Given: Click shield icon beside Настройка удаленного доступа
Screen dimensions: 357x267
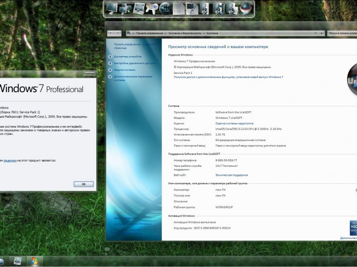Looking at the screenshot, I should point(110,63).
